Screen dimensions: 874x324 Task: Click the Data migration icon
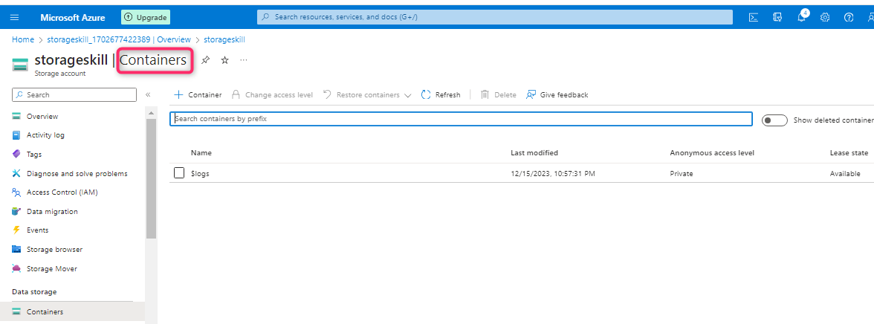[16, 211]
